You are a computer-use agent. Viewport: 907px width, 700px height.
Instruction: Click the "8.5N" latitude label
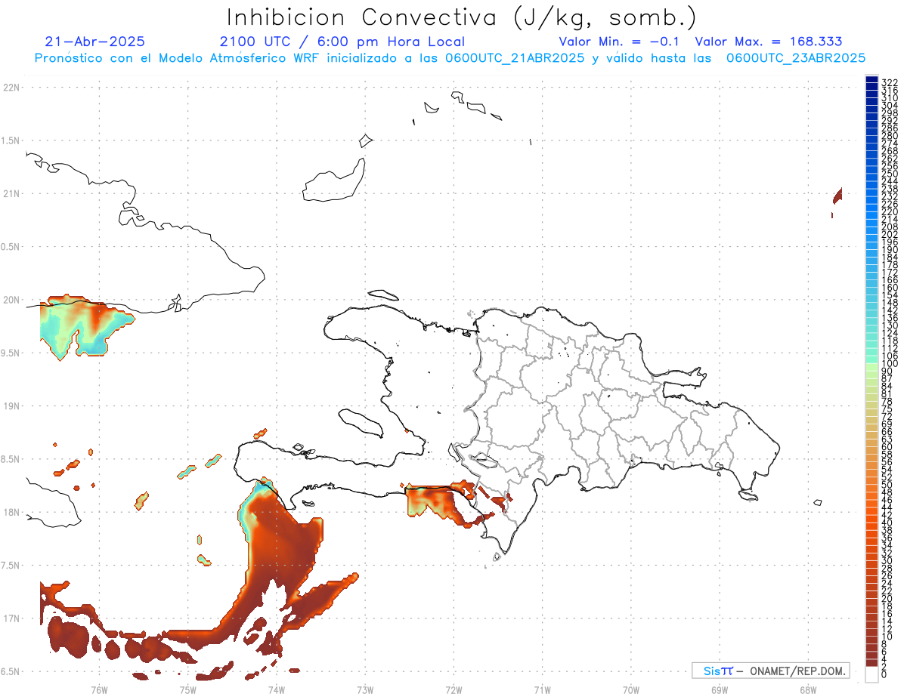pyautogui.click(x=11, y=459)
